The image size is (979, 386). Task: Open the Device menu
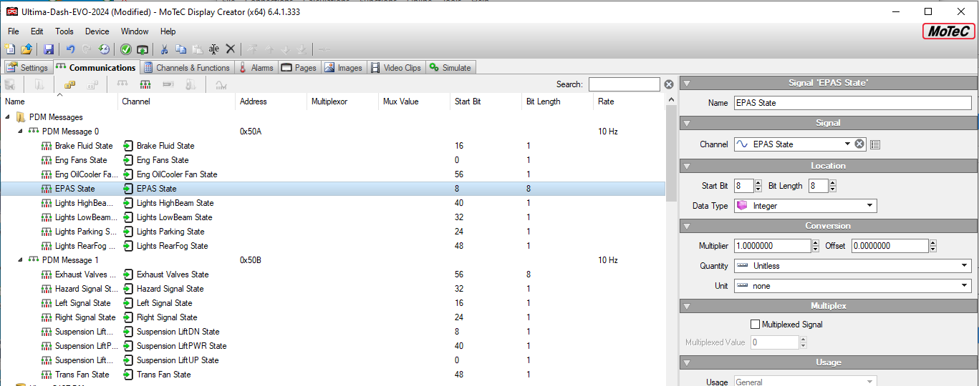97,31
